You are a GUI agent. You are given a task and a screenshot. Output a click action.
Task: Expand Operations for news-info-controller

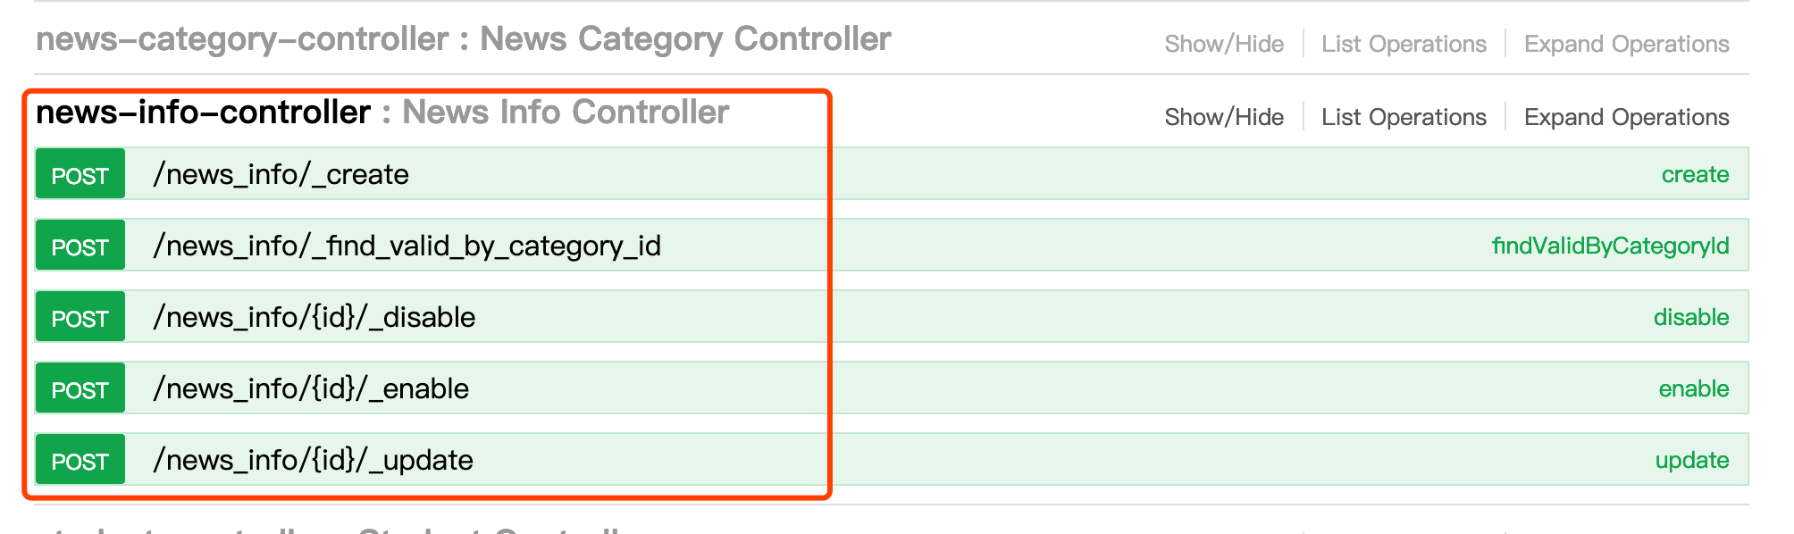(x=1626, y=117)
